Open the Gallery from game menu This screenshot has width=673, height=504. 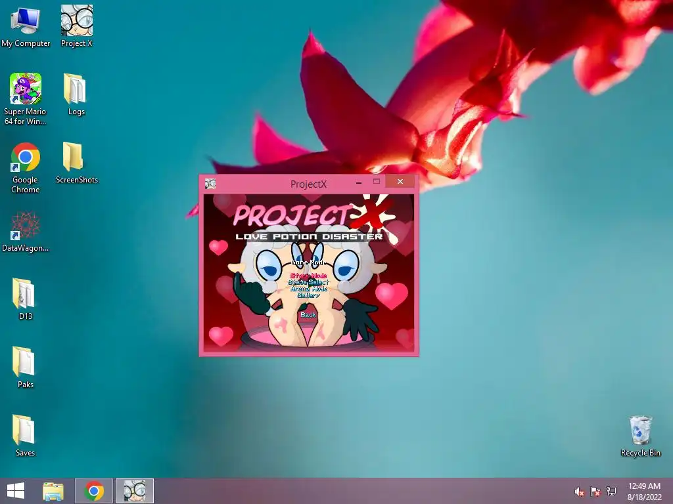pos(309,295)
